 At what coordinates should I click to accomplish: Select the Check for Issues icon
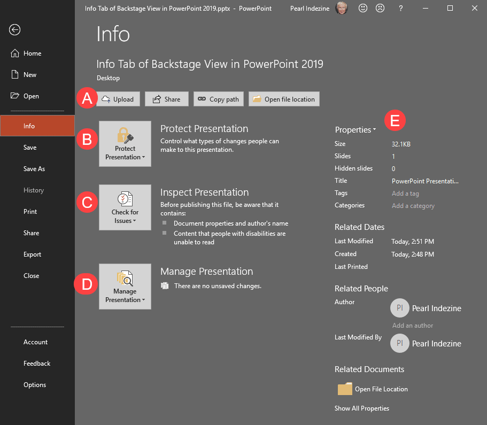click(x=125, y=198)
